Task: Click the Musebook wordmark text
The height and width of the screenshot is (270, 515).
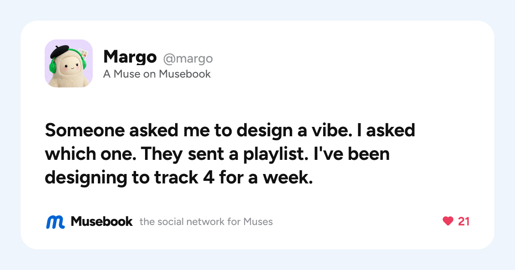Action: tap(102, 222)
